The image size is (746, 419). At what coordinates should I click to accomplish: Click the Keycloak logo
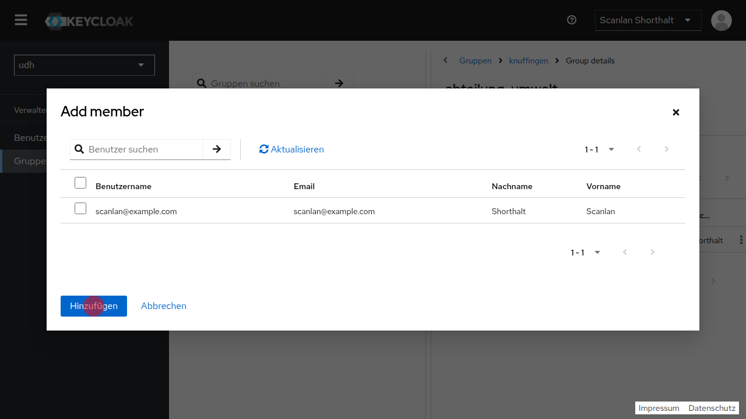[89, 22]
